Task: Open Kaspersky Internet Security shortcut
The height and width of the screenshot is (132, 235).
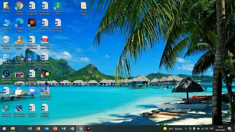Action: pyautogui.click(x=6, y=111)
